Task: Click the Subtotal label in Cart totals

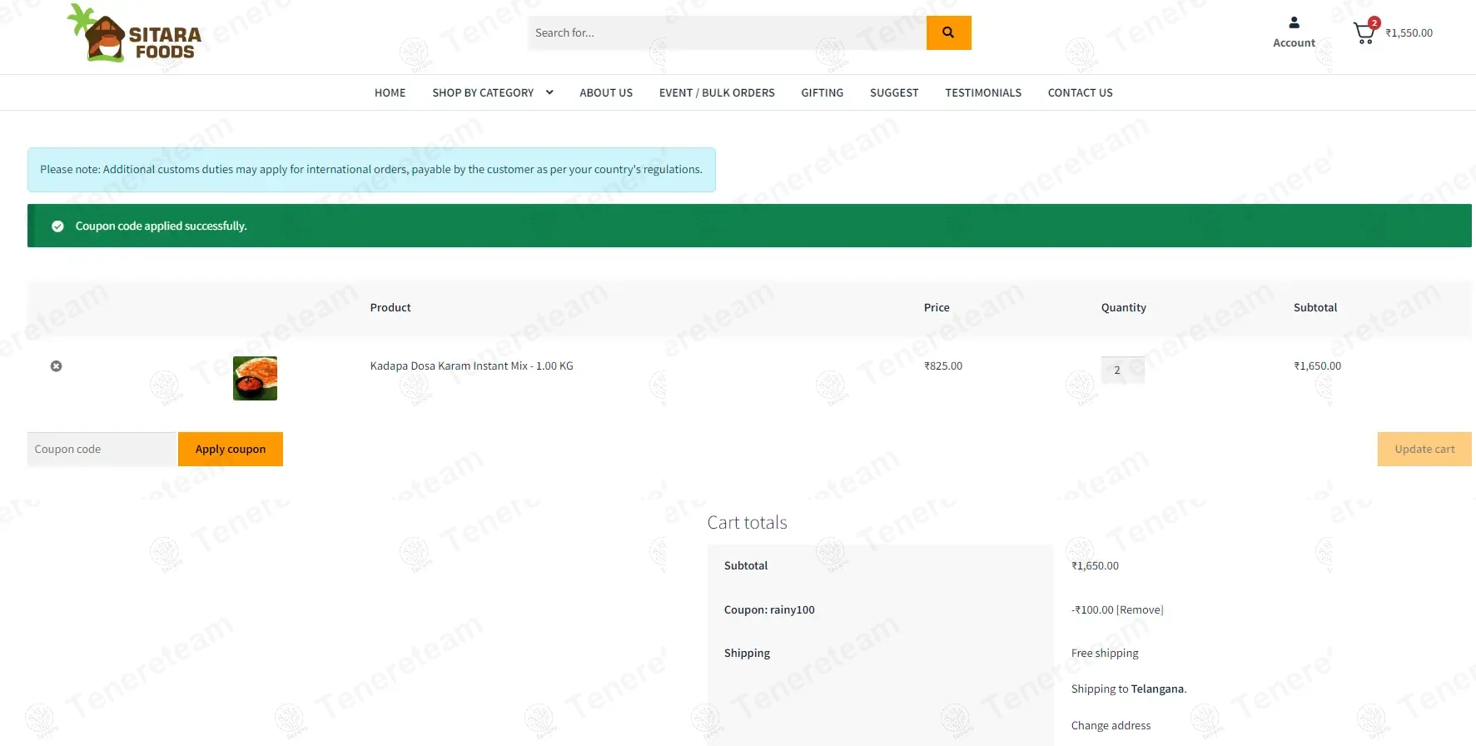Action: [746, 565]
